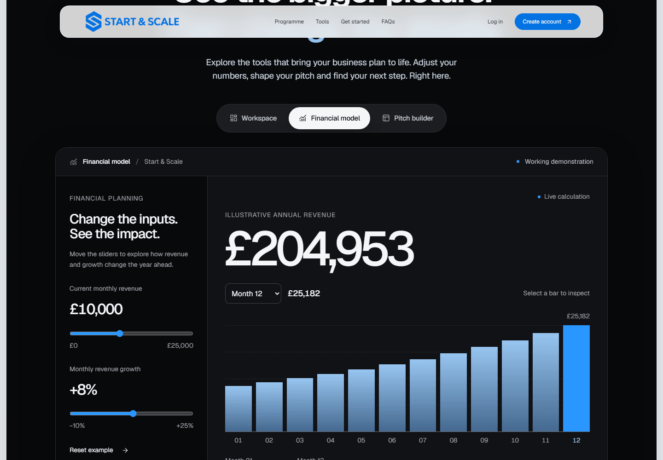Select the month 06 bar in chart
Viewport: 663px width, 460px height.
click(392, 398)
